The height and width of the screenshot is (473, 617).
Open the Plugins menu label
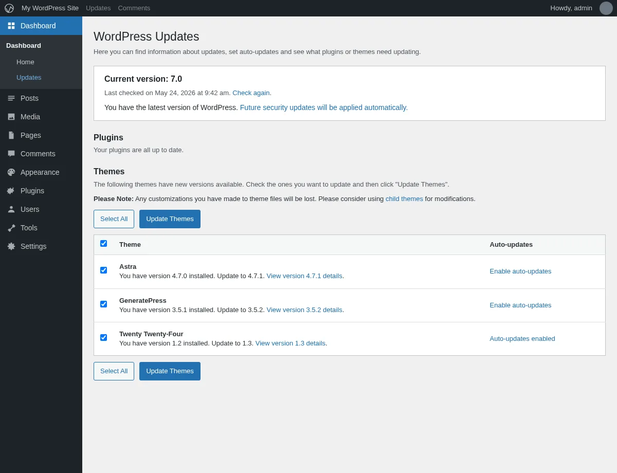pyautogui.click(x=32, y=191)
